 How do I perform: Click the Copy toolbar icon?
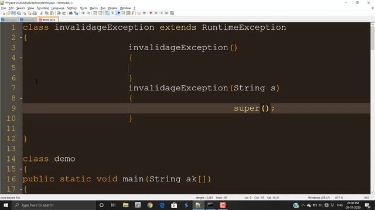(x=47, y=13)
